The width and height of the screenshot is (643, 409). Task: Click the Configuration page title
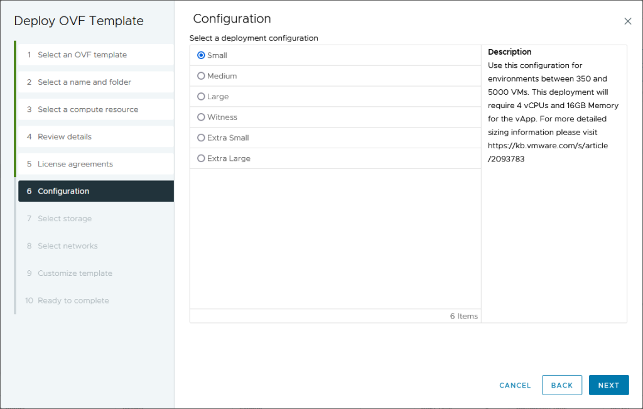click(232, 18)
